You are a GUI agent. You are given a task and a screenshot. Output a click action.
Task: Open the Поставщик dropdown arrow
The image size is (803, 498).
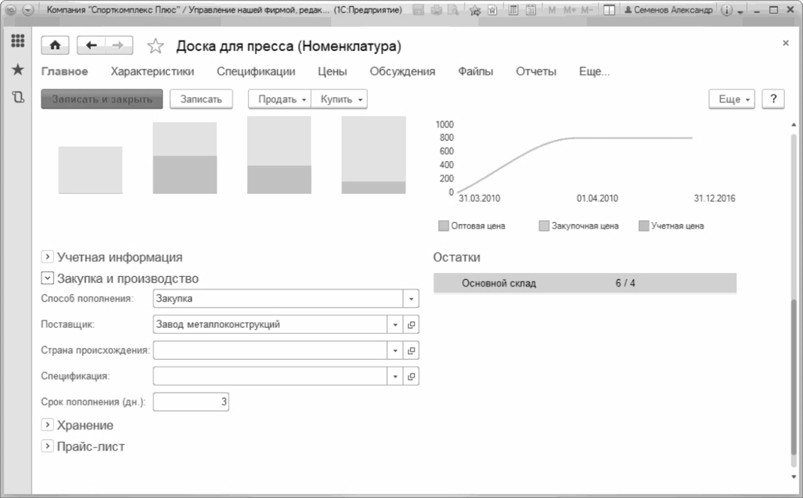(x=397, y=324)
